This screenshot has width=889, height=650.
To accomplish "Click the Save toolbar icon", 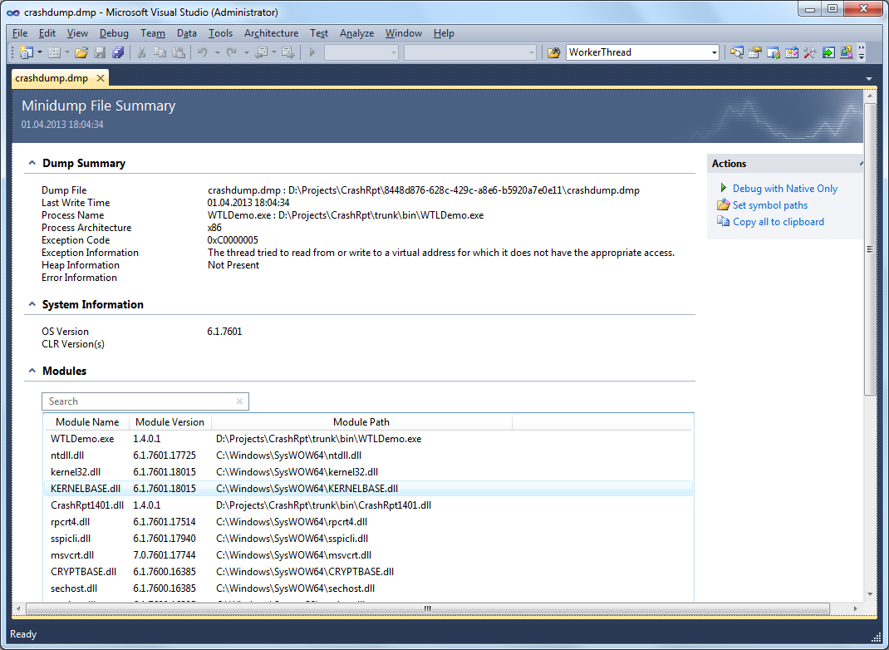I will click(x=100, y=52).
